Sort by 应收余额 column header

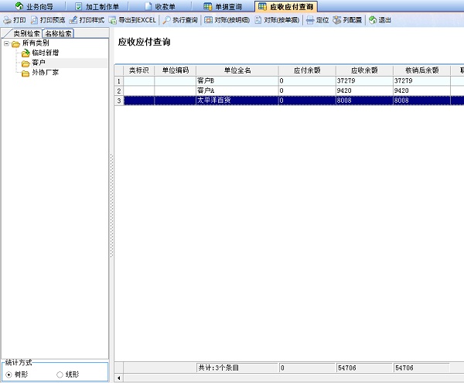point(364,70)
